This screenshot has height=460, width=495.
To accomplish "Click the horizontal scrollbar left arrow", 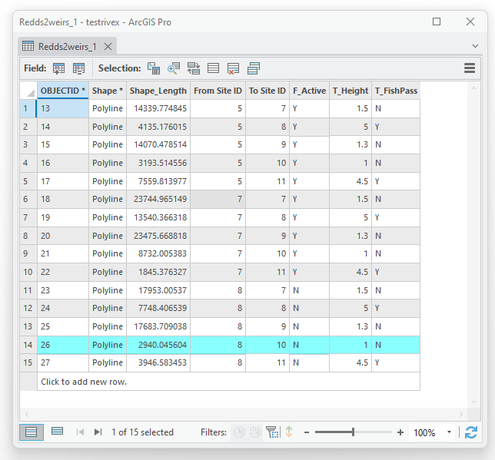I will 27,414.
